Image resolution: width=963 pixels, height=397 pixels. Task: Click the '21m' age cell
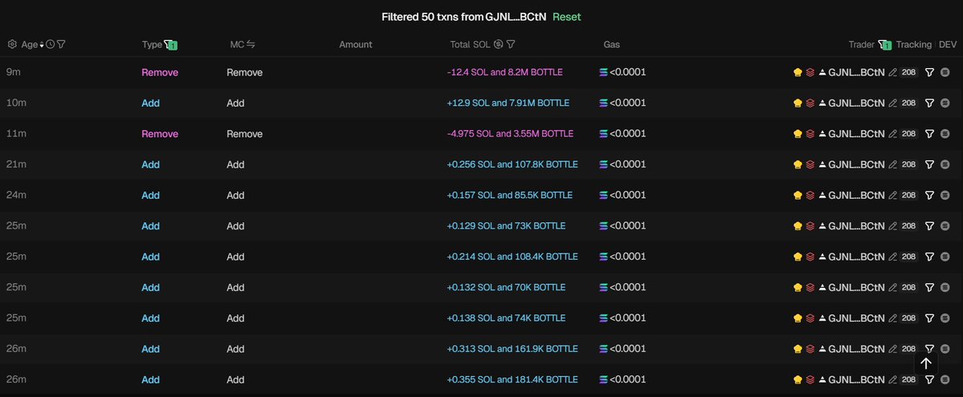(x=16, y=164)
